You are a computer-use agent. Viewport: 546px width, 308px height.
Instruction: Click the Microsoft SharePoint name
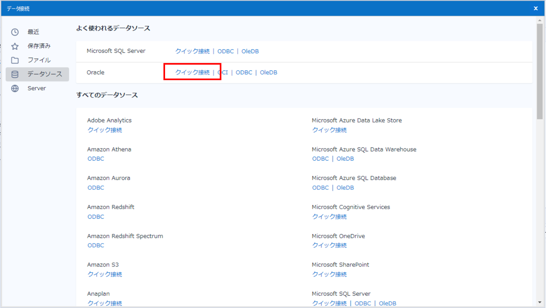(340, 265)
